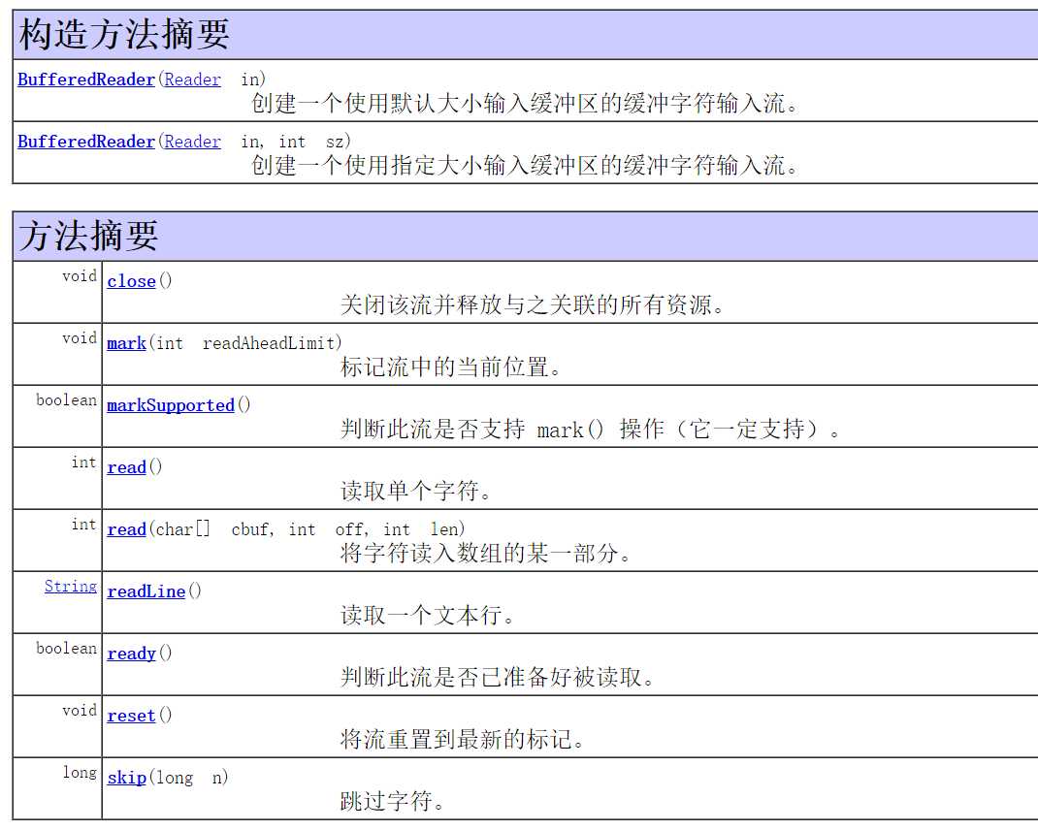Click the heading 方法摘要

click(88, 237)
